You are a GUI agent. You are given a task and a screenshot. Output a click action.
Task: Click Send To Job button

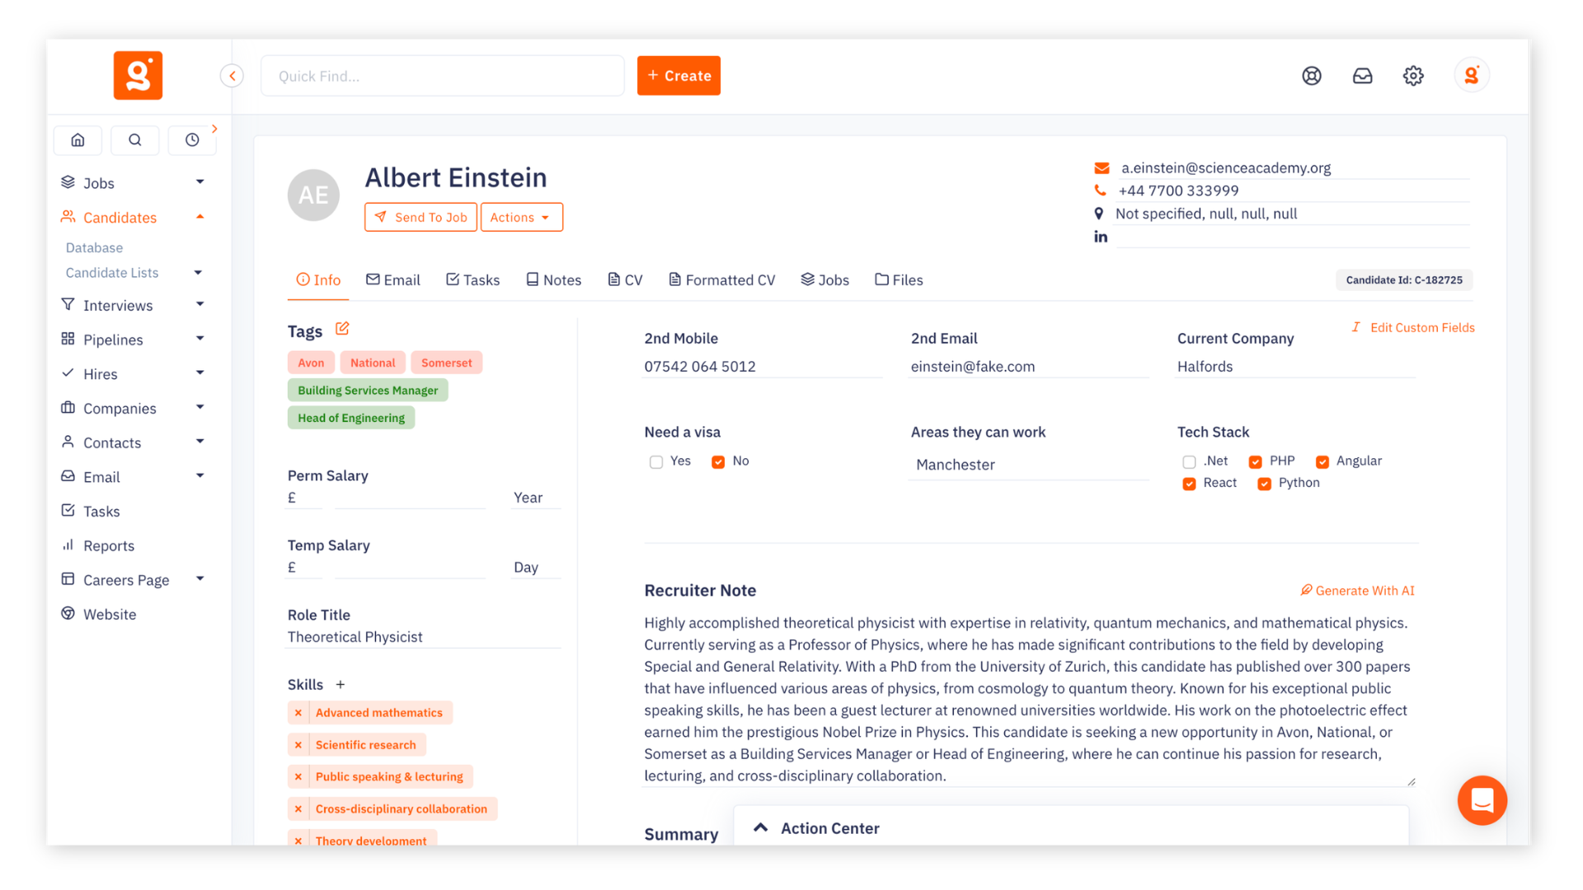click(x=420, y=218)
